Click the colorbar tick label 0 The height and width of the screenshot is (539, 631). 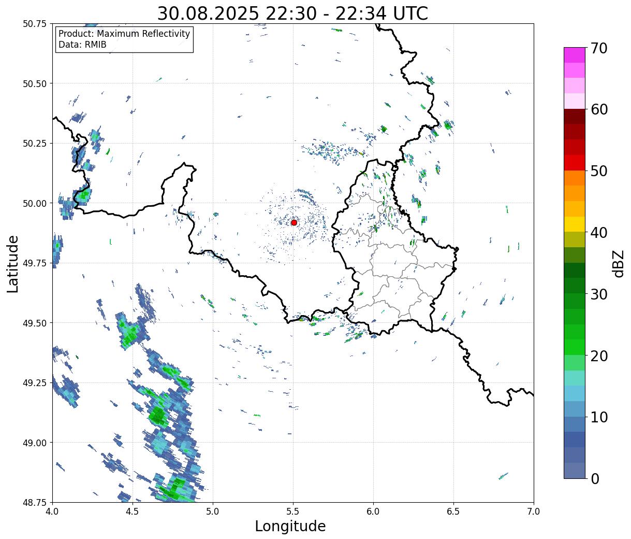click(594, 479)
